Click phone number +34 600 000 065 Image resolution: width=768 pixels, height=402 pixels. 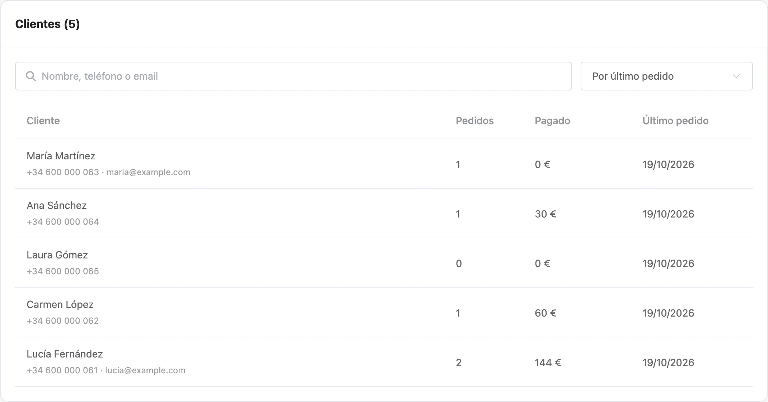63,271
